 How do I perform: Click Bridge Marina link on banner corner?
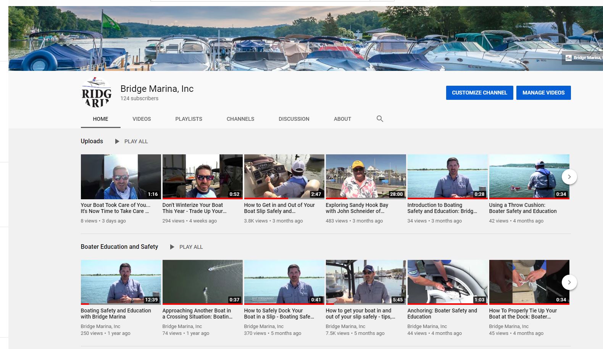coord(583,58)
